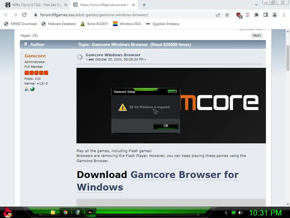290x218 pixels.
Task: Open the Malware Database bookmark
Action: click(59, 24)
